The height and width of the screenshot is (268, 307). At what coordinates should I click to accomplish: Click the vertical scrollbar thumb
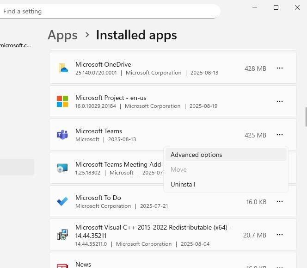306,117
